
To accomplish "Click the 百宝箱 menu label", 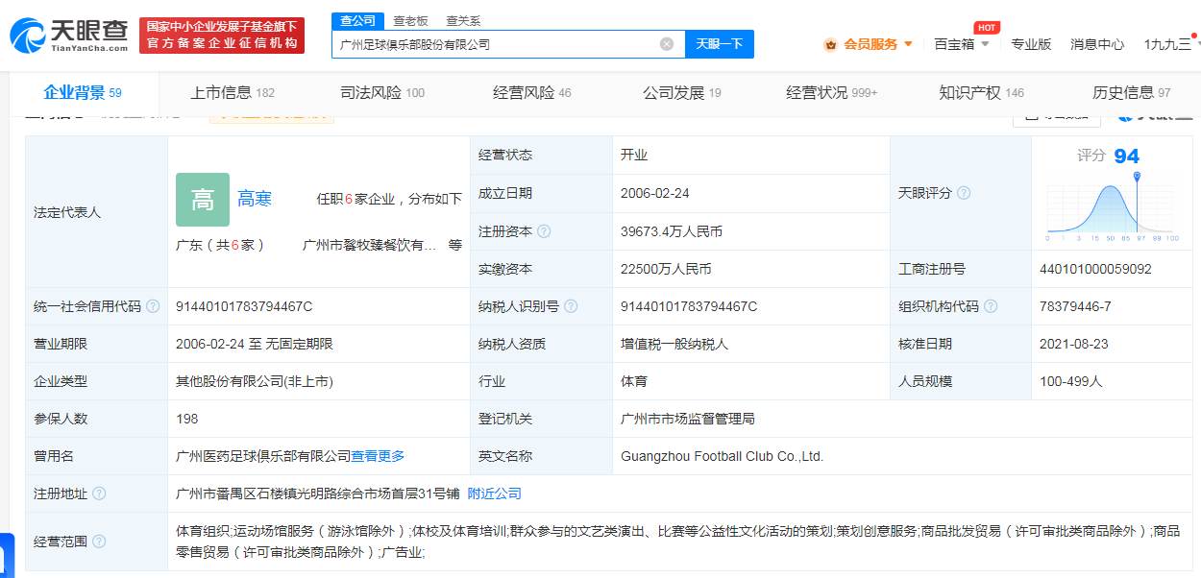I will point(954,44).
